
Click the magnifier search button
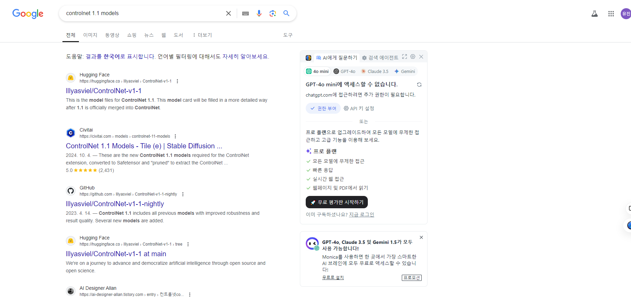coord(286,13)
